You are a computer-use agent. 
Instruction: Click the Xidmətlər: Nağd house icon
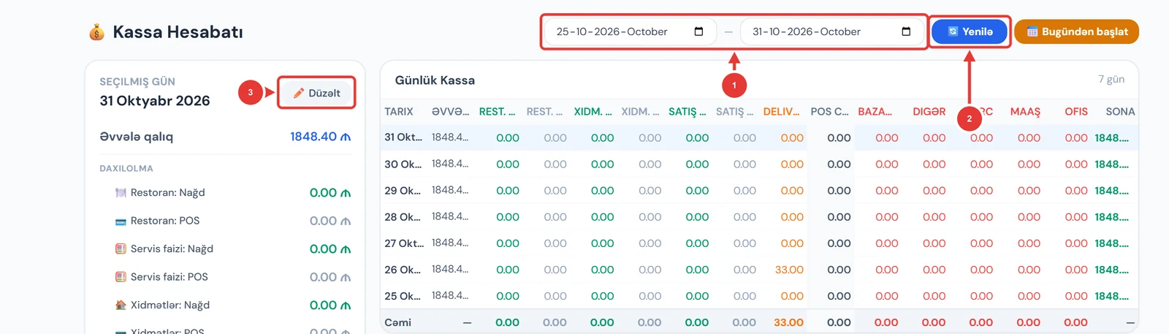click(121, 305)
